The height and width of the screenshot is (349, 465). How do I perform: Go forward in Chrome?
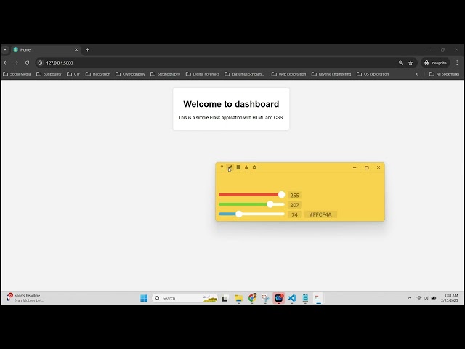[x=16, y=63]
